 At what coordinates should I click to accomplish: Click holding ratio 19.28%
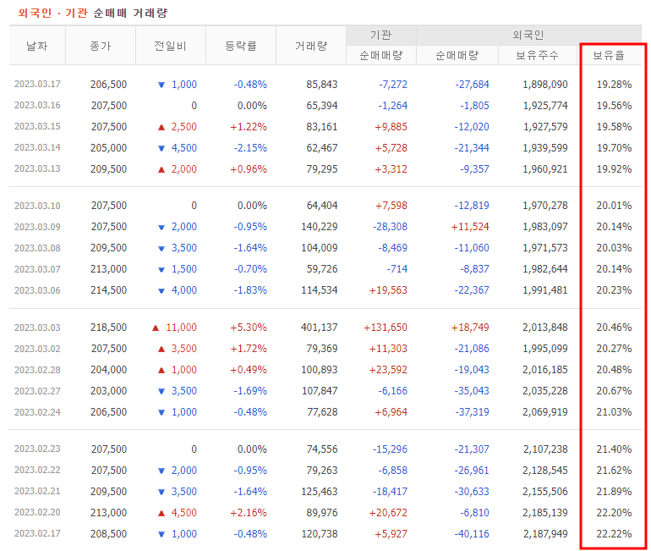tap(614, 85)
